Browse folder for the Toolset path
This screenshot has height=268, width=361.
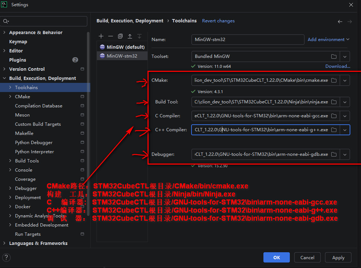click(333, 56)
